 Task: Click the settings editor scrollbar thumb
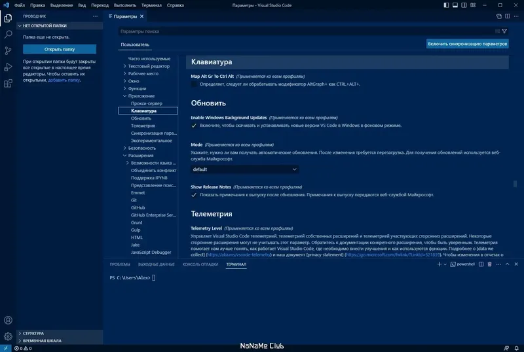coord(515,184)
